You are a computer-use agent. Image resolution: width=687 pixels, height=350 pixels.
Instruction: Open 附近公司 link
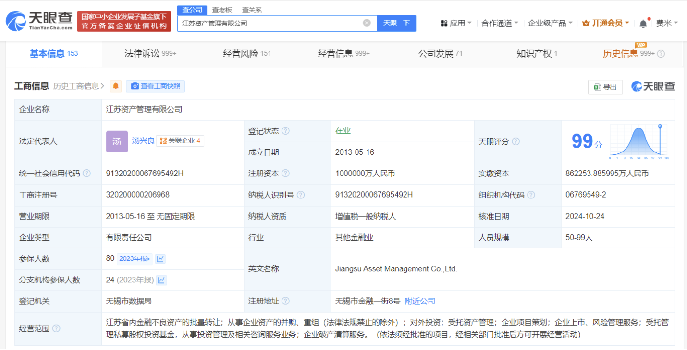pyautogui.click(x=420, y=301)
